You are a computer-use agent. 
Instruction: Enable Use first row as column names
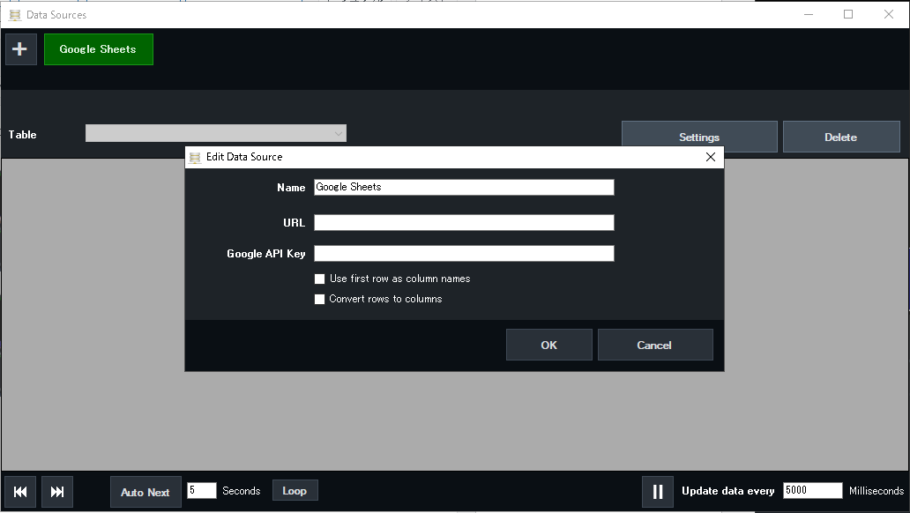(320, 279)
